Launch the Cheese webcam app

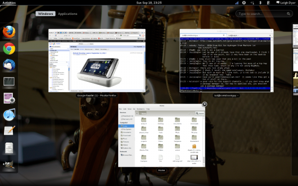[x=9, y=98]
